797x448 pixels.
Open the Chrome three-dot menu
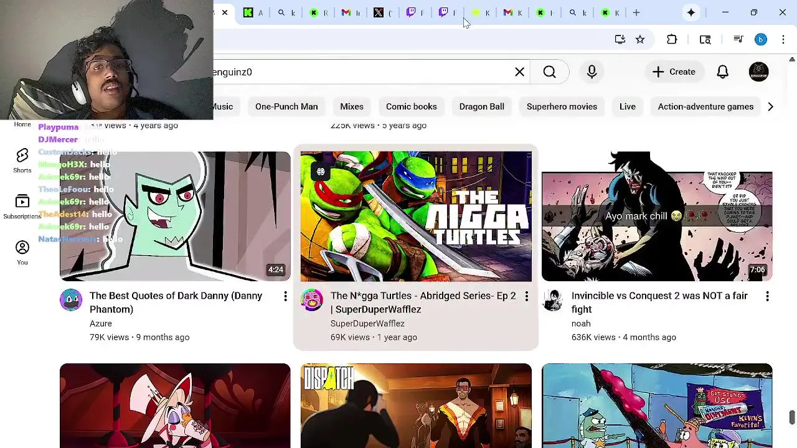(783, 39)
